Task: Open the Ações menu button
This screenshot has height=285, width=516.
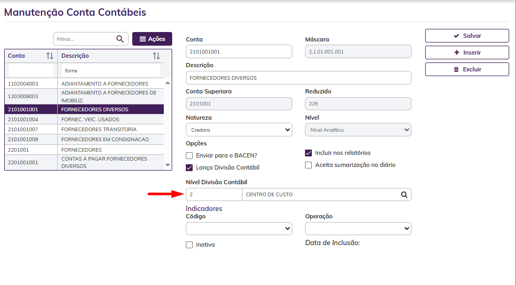Action: tap(152, 39)
